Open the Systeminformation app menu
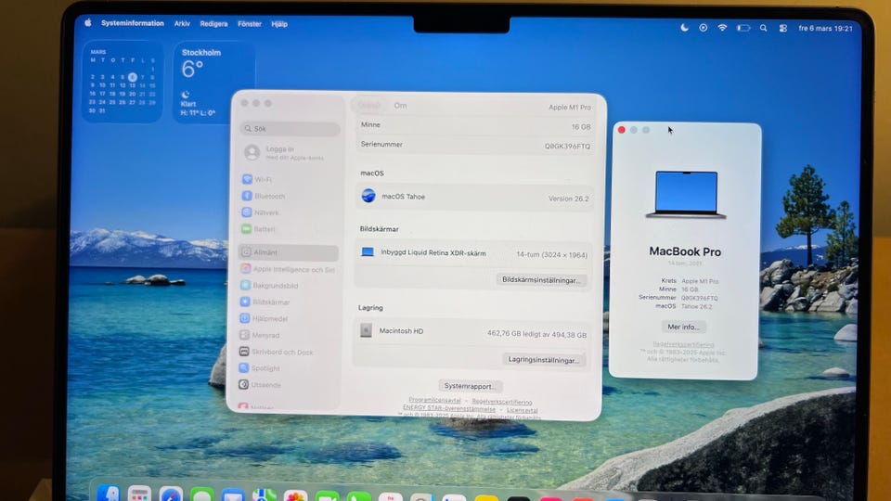Viewport: 891px width, 501px height. pyautogui.click(x=133, y=23)
